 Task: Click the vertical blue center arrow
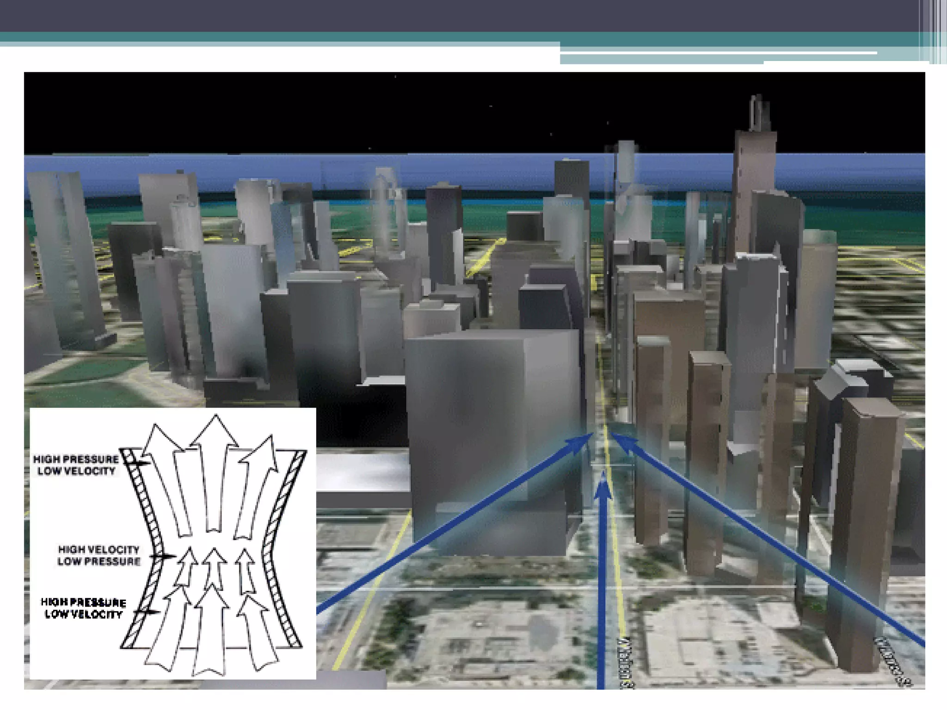[x=602, y=578]
